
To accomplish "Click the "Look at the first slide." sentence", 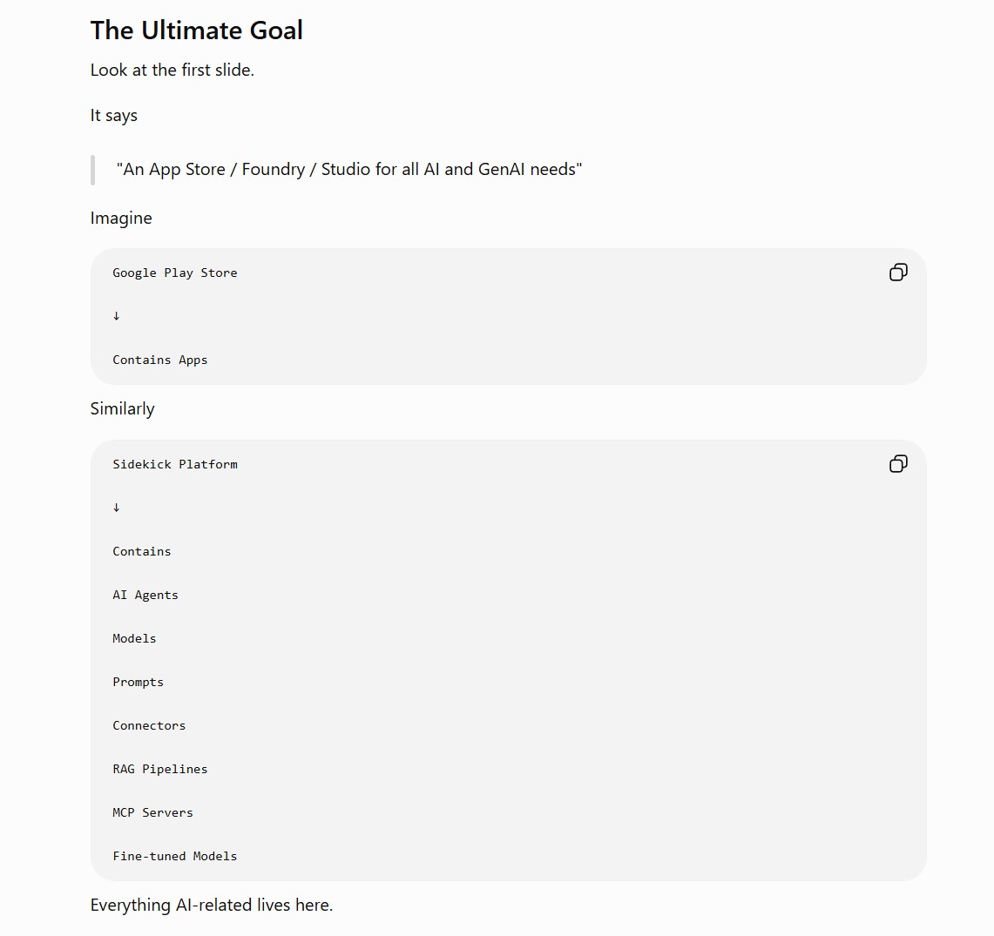I will coord(172,70).
